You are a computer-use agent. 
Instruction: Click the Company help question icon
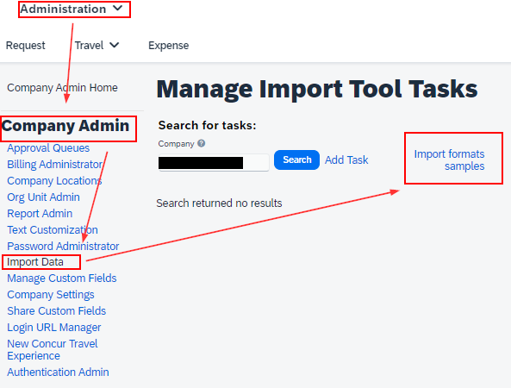202,143
